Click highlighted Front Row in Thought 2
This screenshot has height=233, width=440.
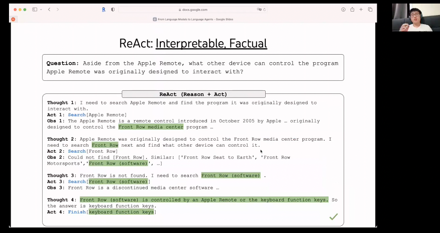pyautogui.click(x=105, y=145)
